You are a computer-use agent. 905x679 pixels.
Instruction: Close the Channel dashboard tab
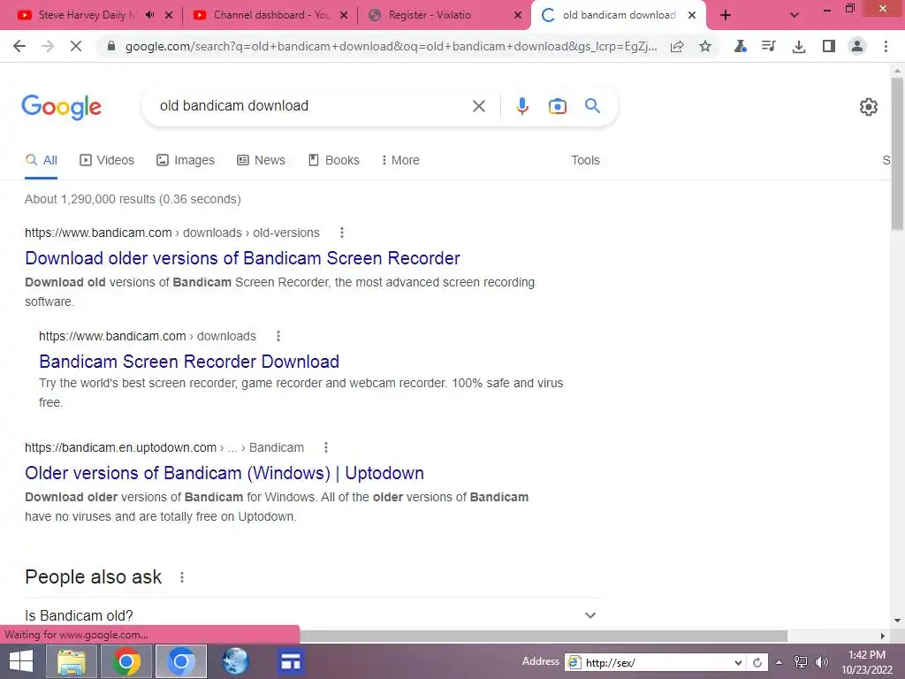(x=344, y=15)
